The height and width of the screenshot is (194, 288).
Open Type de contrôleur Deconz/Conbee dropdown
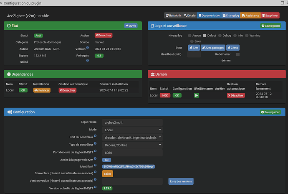133,145
